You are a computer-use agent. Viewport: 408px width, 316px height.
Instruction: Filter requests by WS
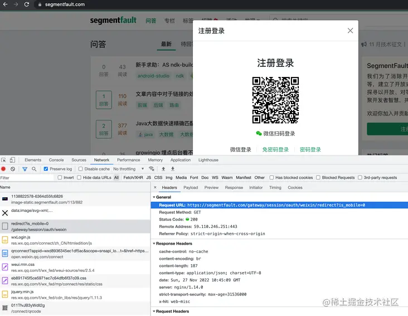click(x=215, y=177)
